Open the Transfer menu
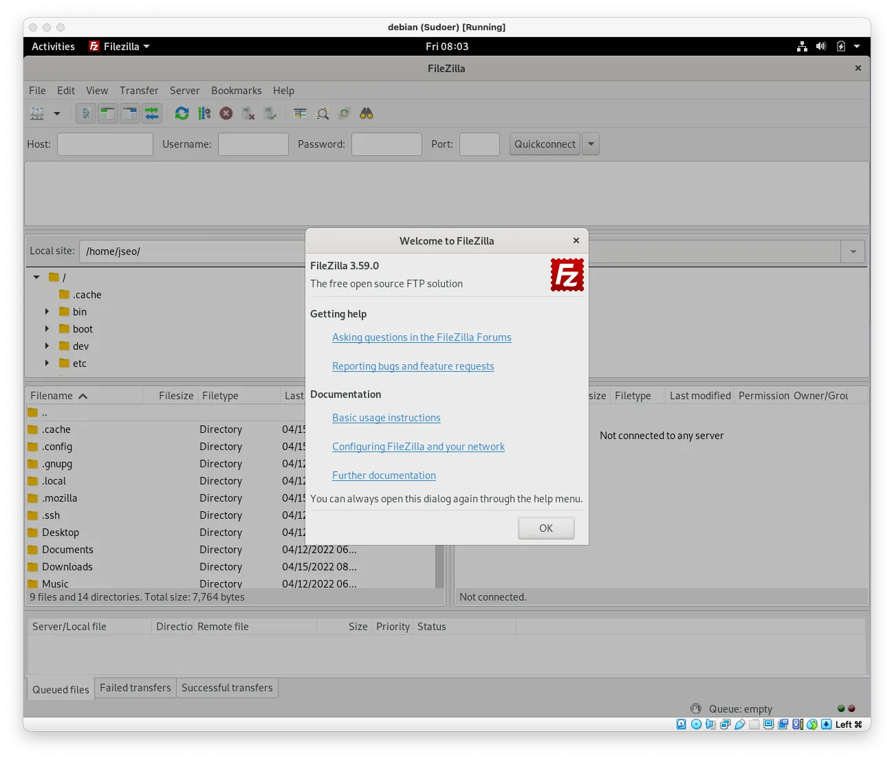894x760 pixels. point(139,91)
